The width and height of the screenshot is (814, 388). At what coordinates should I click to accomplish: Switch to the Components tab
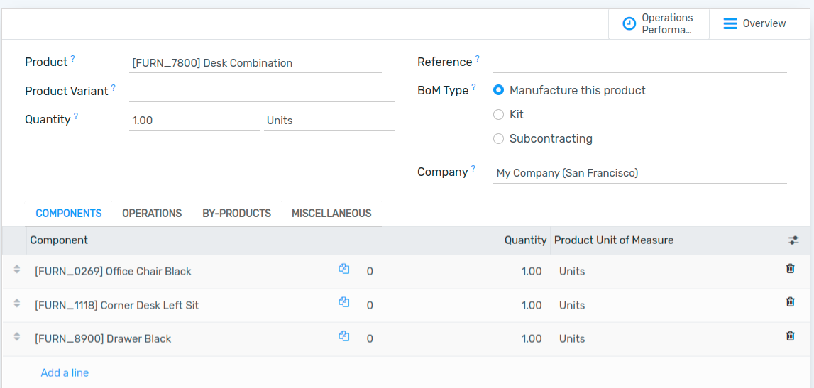pyautogui.click(x=69, y=214)
